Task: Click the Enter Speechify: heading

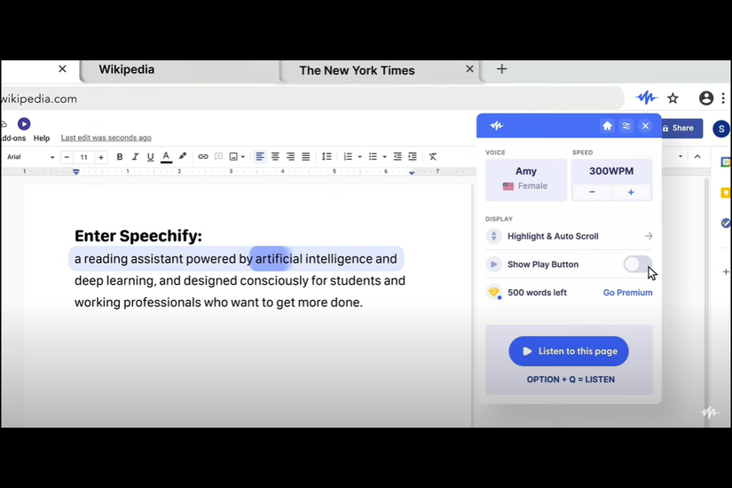Action: coord(138,236)
